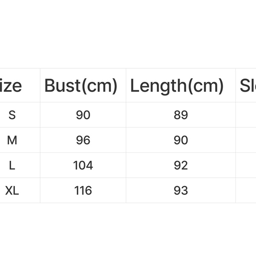Click the partially visible Size column header
This screenshot has height=256, width=256.
pyautogui.click(x=11, y=86)
